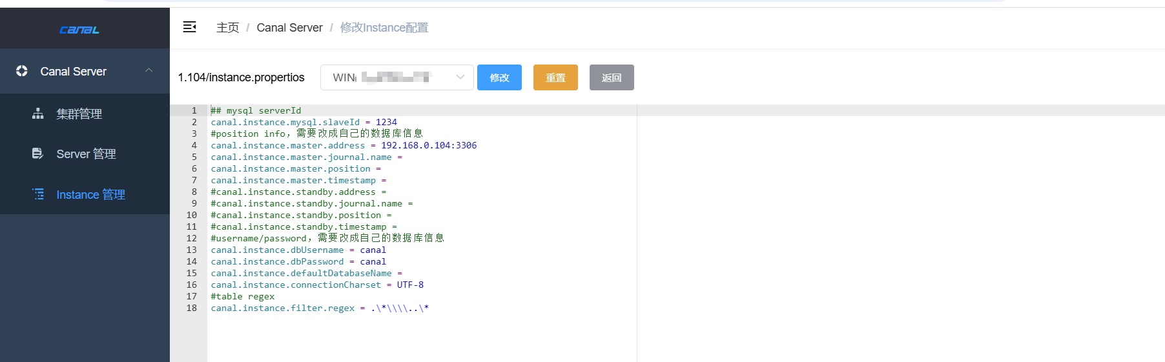1165x362 pixels.
Task: Click the slaveId value 1234
Action: click(x=386, y=122)
